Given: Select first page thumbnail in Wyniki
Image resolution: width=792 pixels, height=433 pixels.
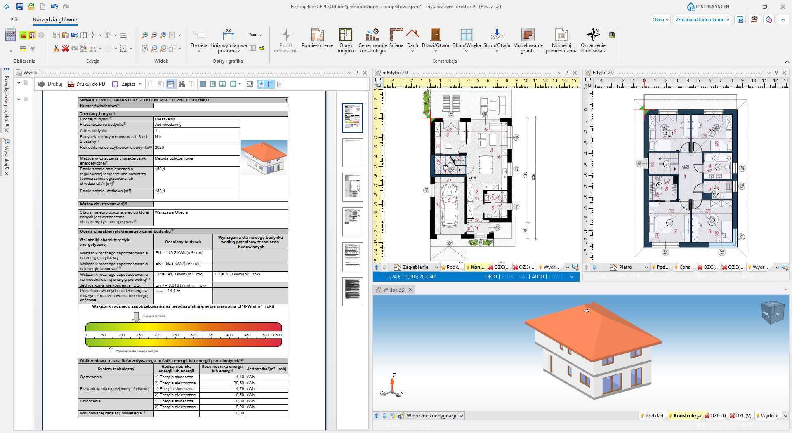Looking at the screenshot, I should 353,118.
